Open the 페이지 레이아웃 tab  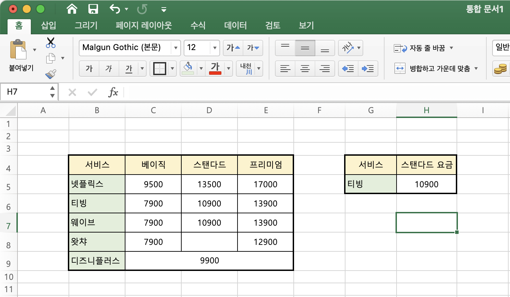(x=144, y=26)
